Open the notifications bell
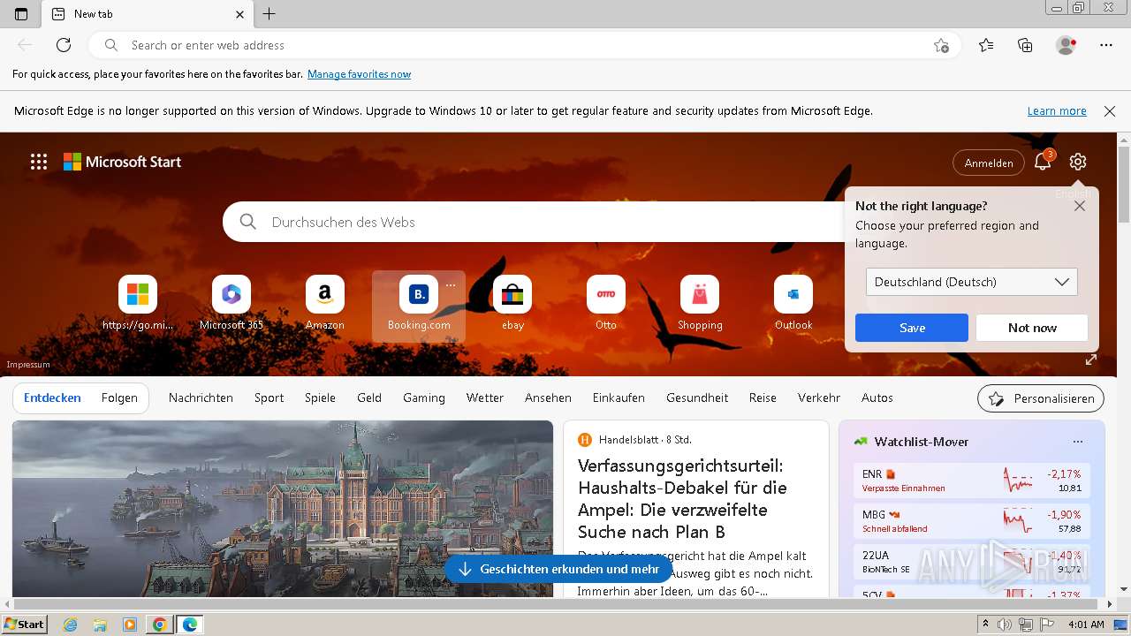This screenshot has height=636, width=1131. point(1043,162)
